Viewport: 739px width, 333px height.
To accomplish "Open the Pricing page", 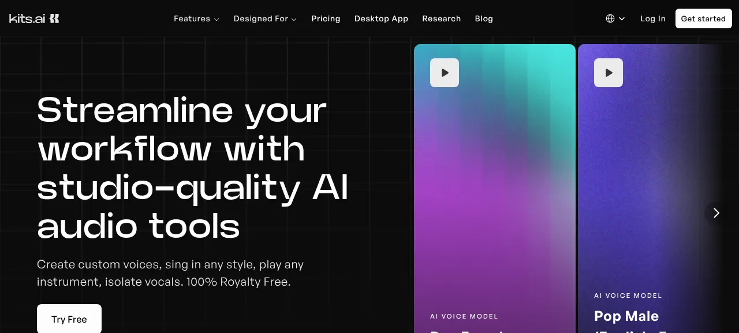I will pos(326,18).
